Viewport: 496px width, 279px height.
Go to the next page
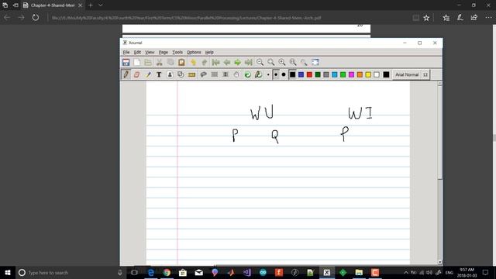[238, 62]
